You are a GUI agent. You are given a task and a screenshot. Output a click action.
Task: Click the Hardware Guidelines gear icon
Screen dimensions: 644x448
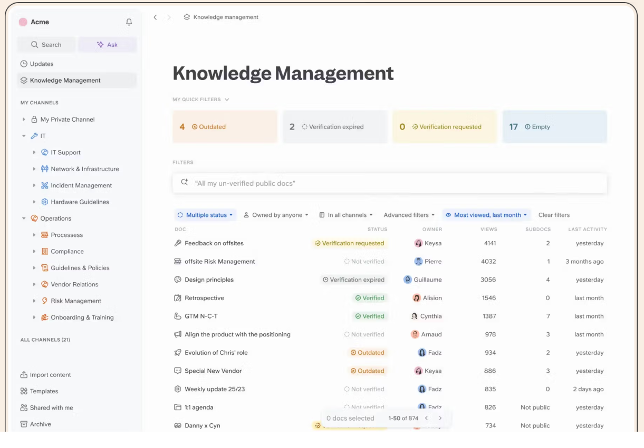[45, 202]
